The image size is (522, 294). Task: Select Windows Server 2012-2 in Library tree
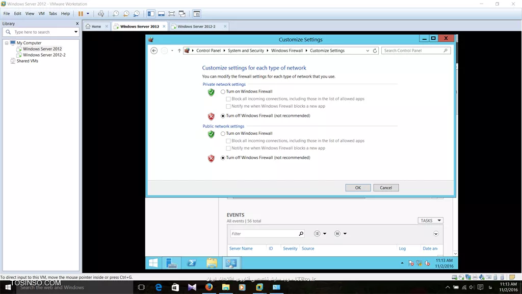pyautogui.click(x=44, y=55)
